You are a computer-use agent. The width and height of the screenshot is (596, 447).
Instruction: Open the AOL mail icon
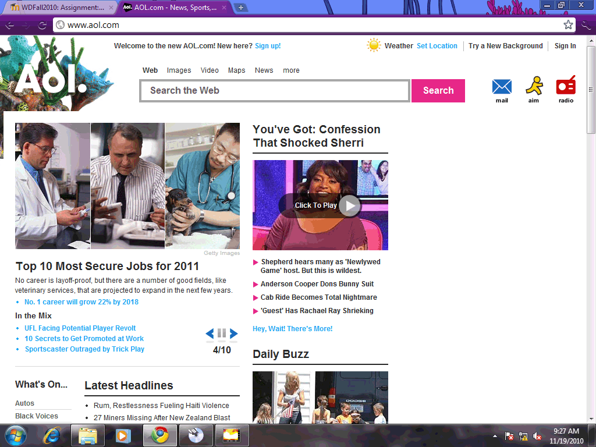click(502, 87)
